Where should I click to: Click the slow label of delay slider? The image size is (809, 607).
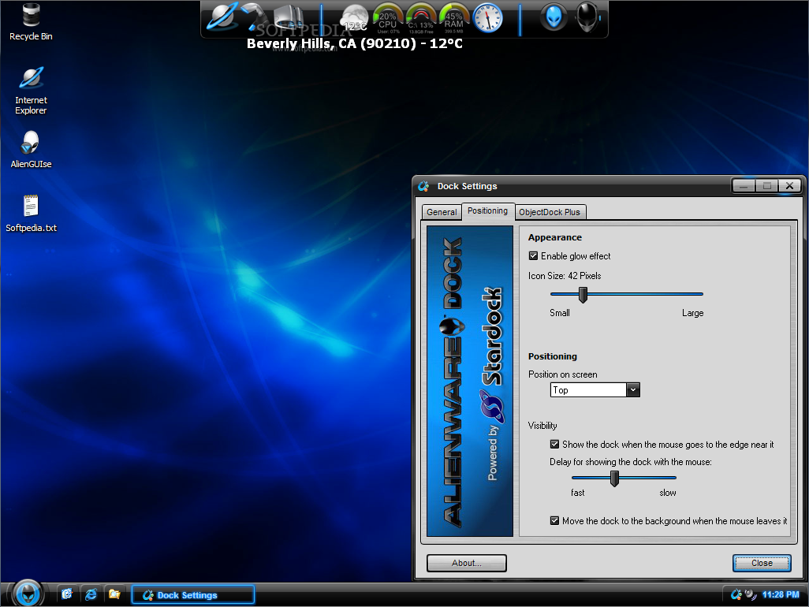(x=668, y=493)
